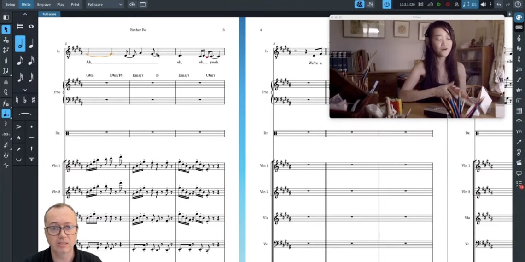Collapse note durations with up chevron
Image resolution: width=525 pixels, height=262 pixels.
click(x=25, y=15)
